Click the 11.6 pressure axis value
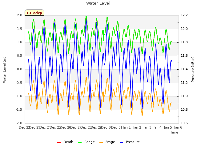The height and width of the screenshot is (148, 197). (x=184, y=56)
